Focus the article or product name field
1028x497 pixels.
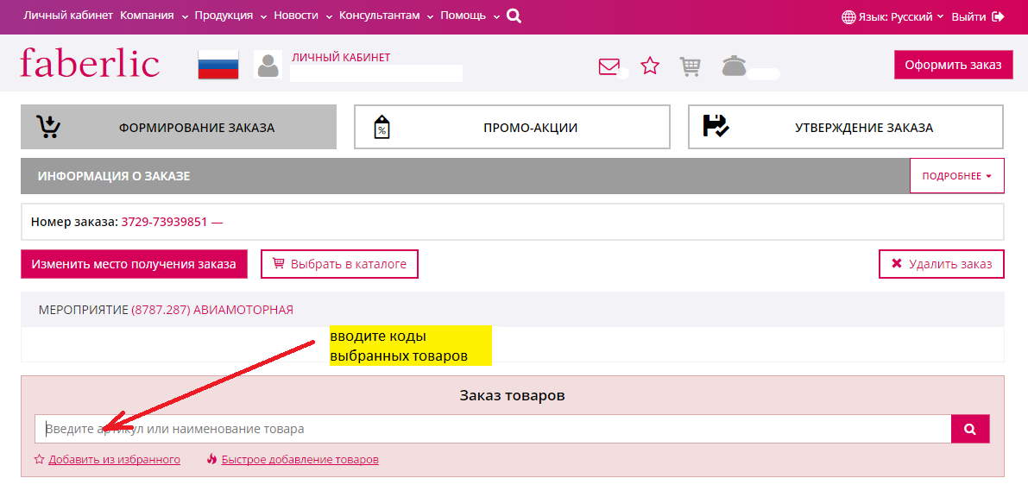point(493,429)
